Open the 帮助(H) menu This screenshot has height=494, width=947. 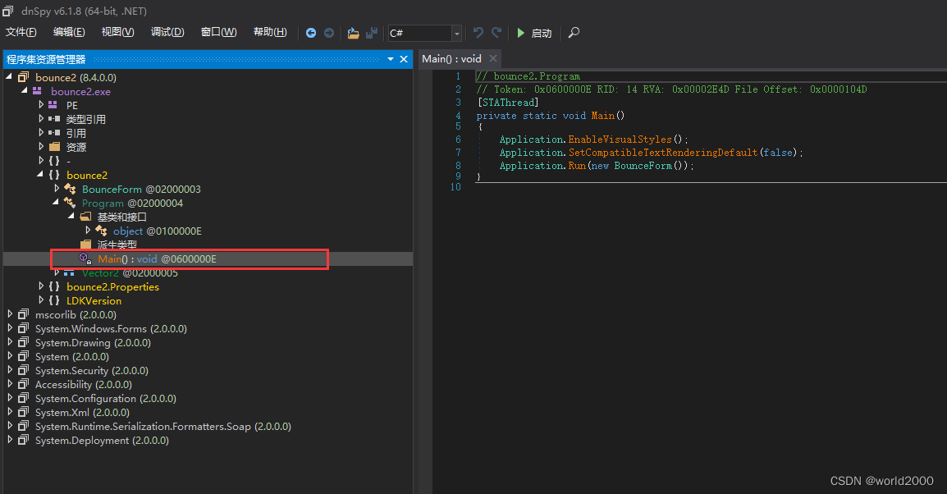270,32
